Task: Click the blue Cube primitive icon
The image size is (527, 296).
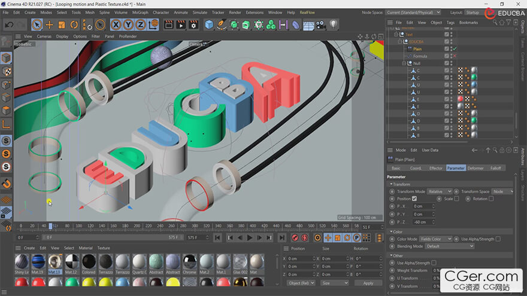Action: click(209, 25)
